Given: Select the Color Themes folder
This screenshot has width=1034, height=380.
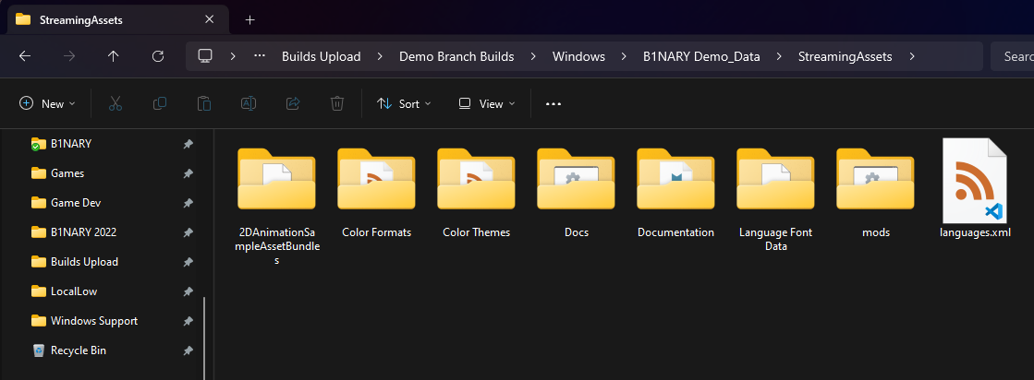Looking at the screenshot, I should 476,192.
